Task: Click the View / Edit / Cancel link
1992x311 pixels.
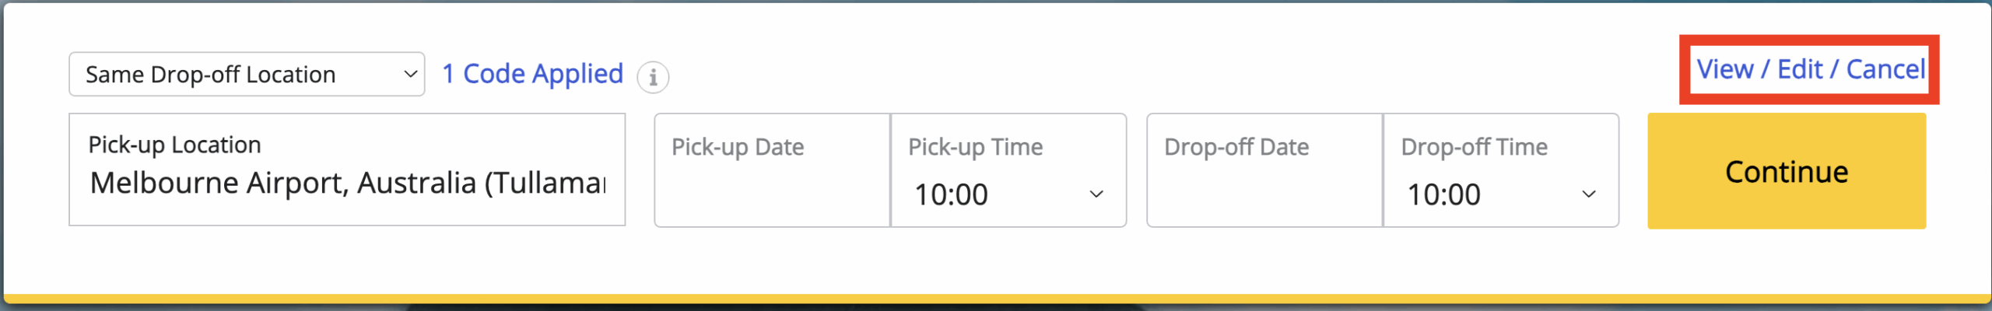Action: click(1810, 70)
